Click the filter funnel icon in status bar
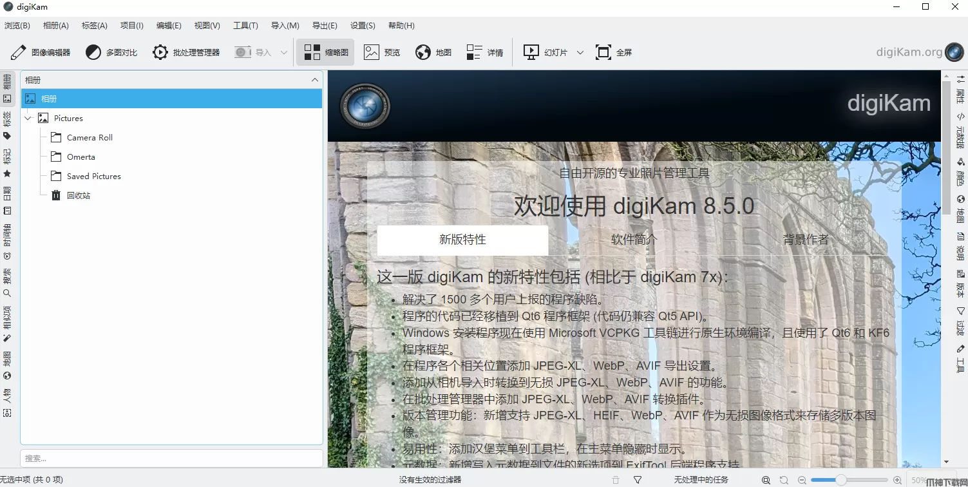The height and width of the screenshot is (487, 968). click(x=638, y=480)
